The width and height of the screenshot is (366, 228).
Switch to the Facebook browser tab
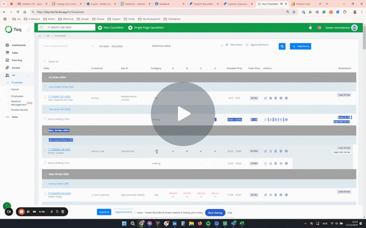click(169, 4)
